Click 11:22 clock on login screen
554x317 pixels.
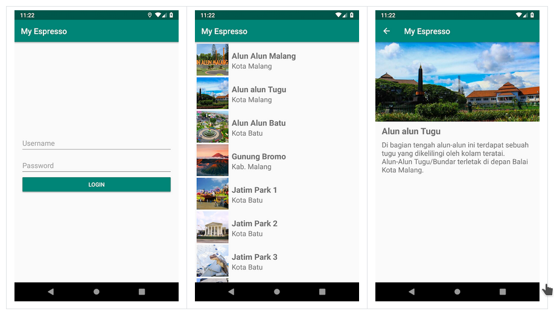point(27,15)
